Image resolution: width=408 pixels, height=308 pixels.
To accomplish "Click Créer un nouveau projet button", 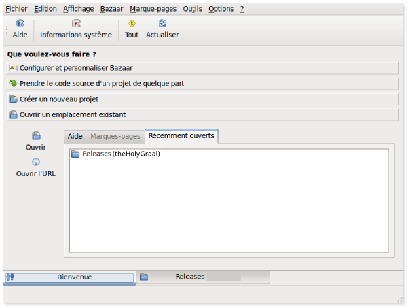I will click(203, 99).
